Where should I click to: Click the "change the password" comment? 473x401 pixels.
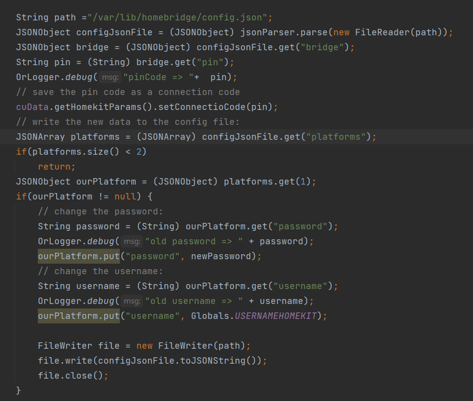pyautogui.click(x=100, y=211)
